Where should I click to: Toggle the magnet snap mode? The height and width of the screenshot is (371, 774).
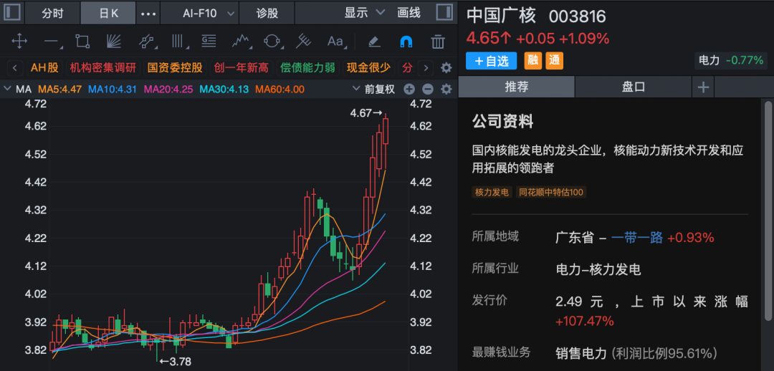coord(406,42)
